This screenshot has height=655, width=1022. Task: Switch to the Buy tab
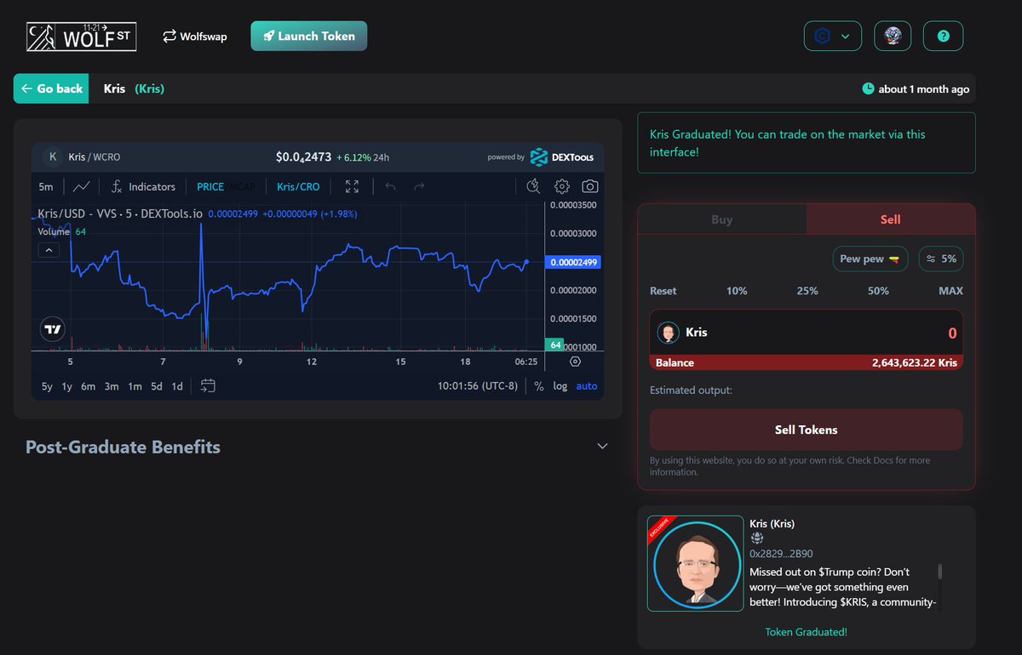(722, 219)
